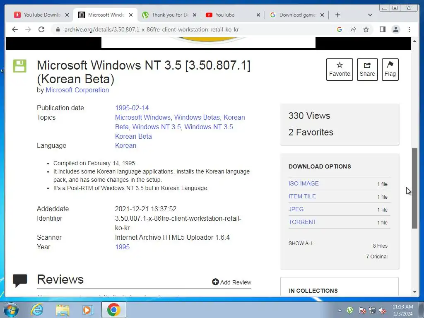Click the Share button
The height and width of the screenshot is (318, 424).
coord(367,70)
